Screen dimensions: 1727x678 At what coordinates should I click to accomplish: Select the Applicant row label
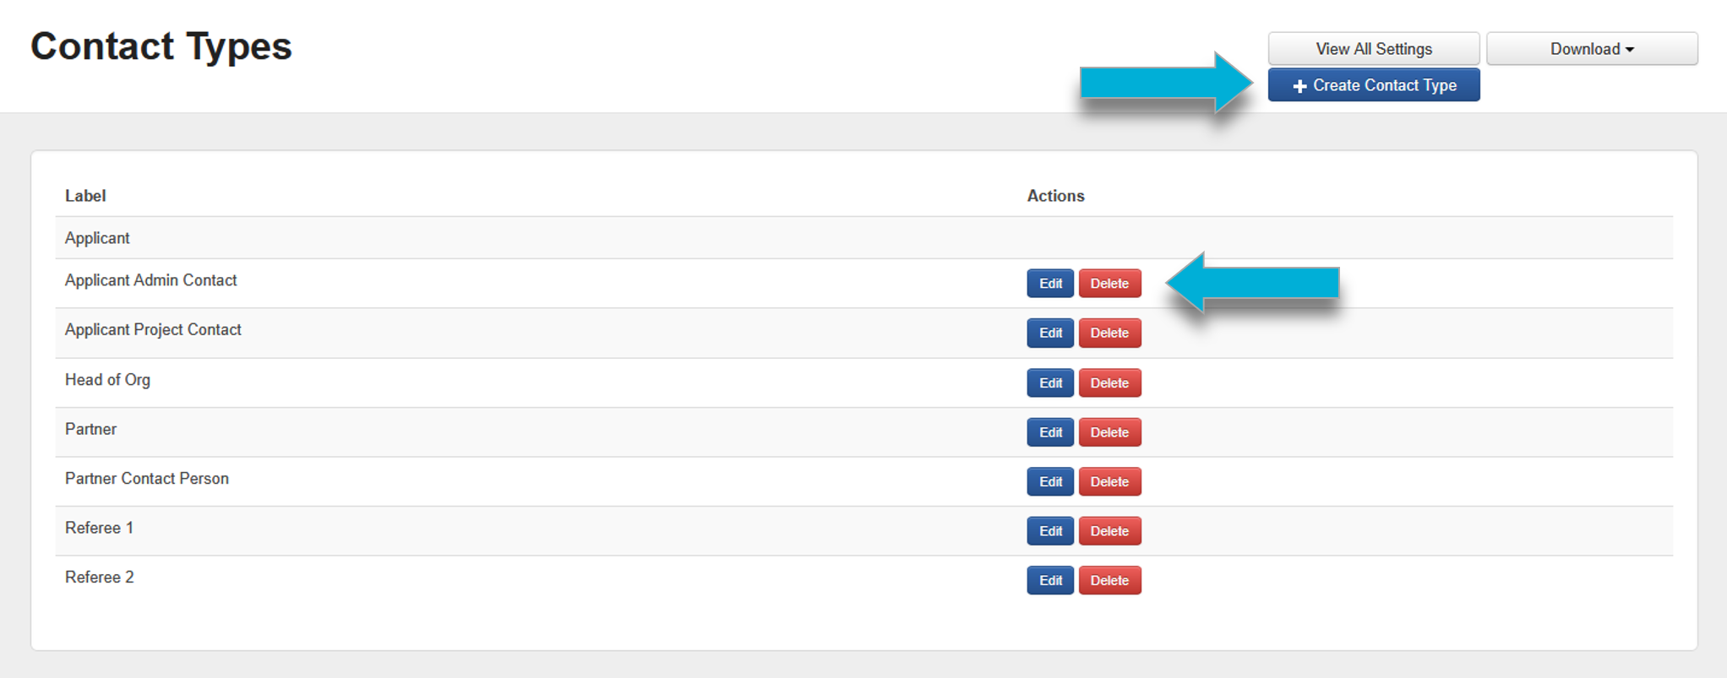[x=97, y=238]
